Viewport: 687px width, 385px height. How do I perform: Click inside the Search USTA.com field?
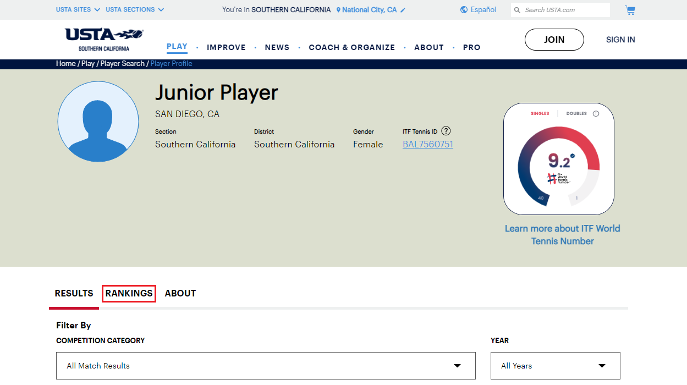561,10
